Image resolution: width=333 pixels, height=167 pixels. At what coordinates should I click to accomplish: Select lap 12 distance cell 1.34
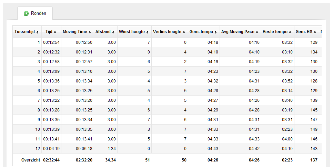111,148
